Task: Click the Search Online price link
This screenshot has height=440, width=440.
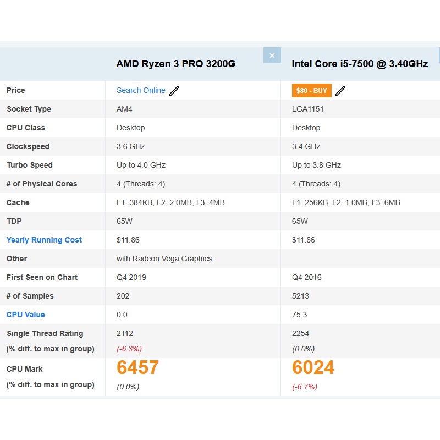Action: tap(141, 90)
